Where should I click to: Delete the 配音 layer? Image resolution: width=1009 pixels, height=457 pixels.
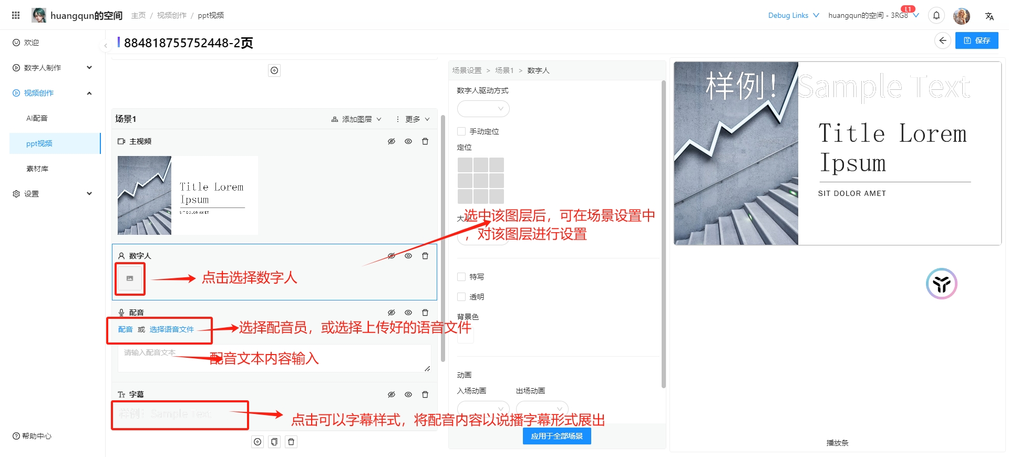coord(425,313)
